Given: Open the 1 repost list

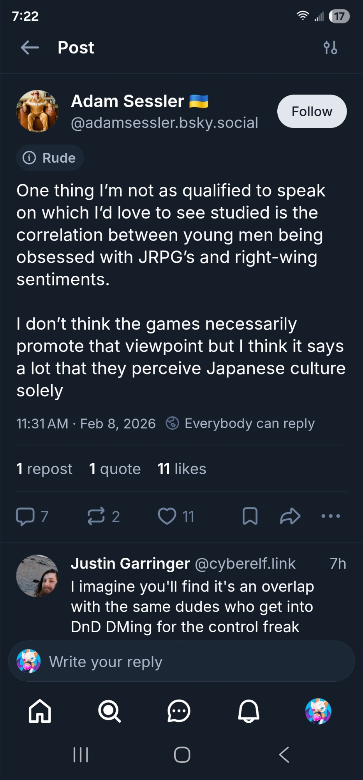Looking at the screenshot, I should [44, 469].
